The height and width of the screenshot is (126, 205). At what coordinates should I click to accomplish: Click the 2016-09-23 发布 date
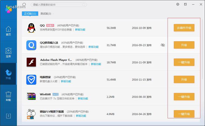tap(142, 45)
